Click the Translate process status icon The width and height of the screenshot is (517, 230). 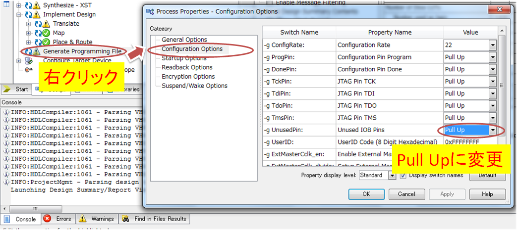click(x=46, y=24)
